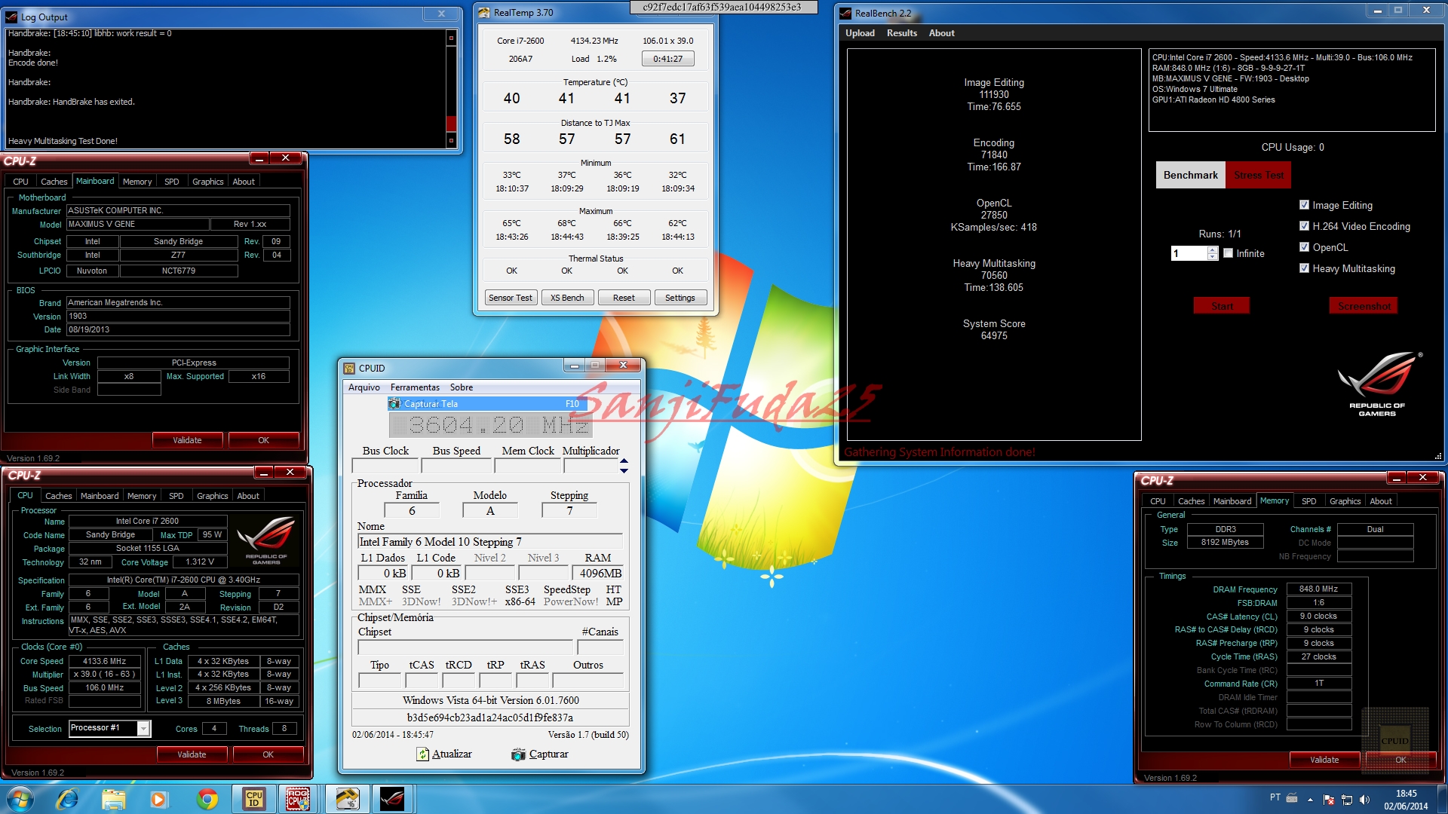The image size is (1448, 814).
Task: Click the Reset button in RealTemp
Action: [x=624, y=298]
